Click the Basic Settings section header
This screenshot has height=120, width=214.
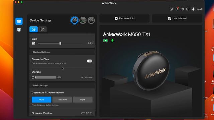(62, 85)
